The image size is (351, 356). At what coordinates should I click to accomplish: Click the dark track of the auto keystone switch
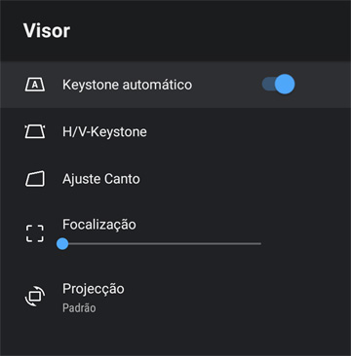point(268,85)
